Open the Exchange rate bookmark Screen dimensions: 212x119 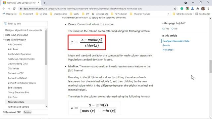[x=100, y=14]
